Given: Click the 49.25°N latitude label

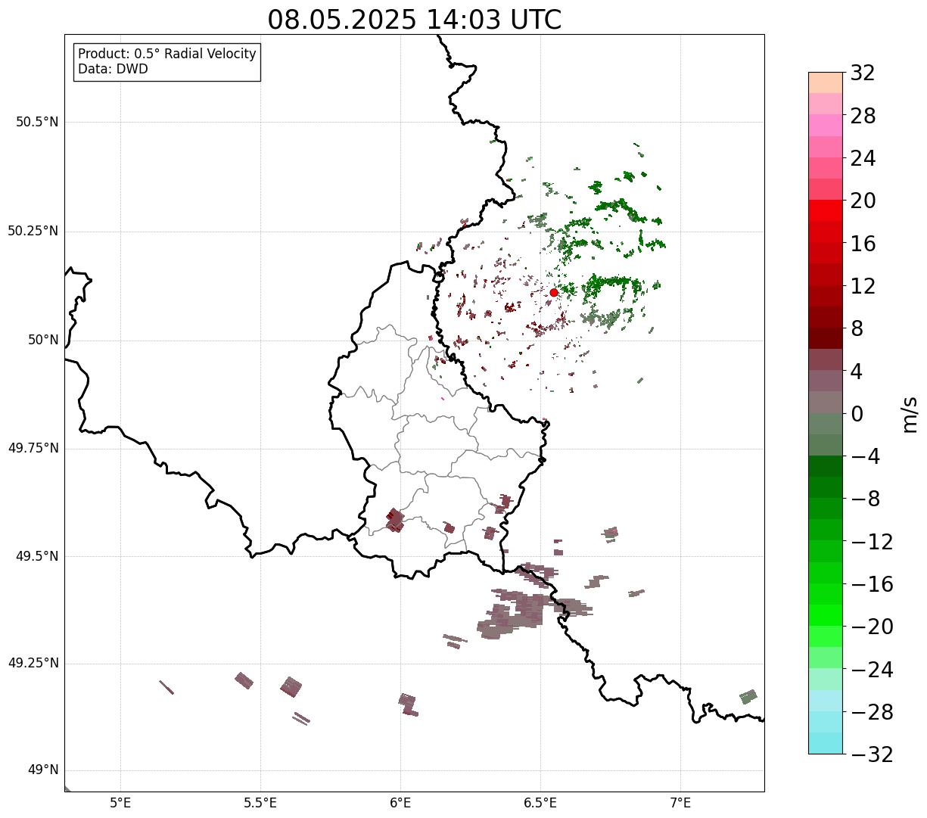Looking at the screenshot, I should click(33, 664).
